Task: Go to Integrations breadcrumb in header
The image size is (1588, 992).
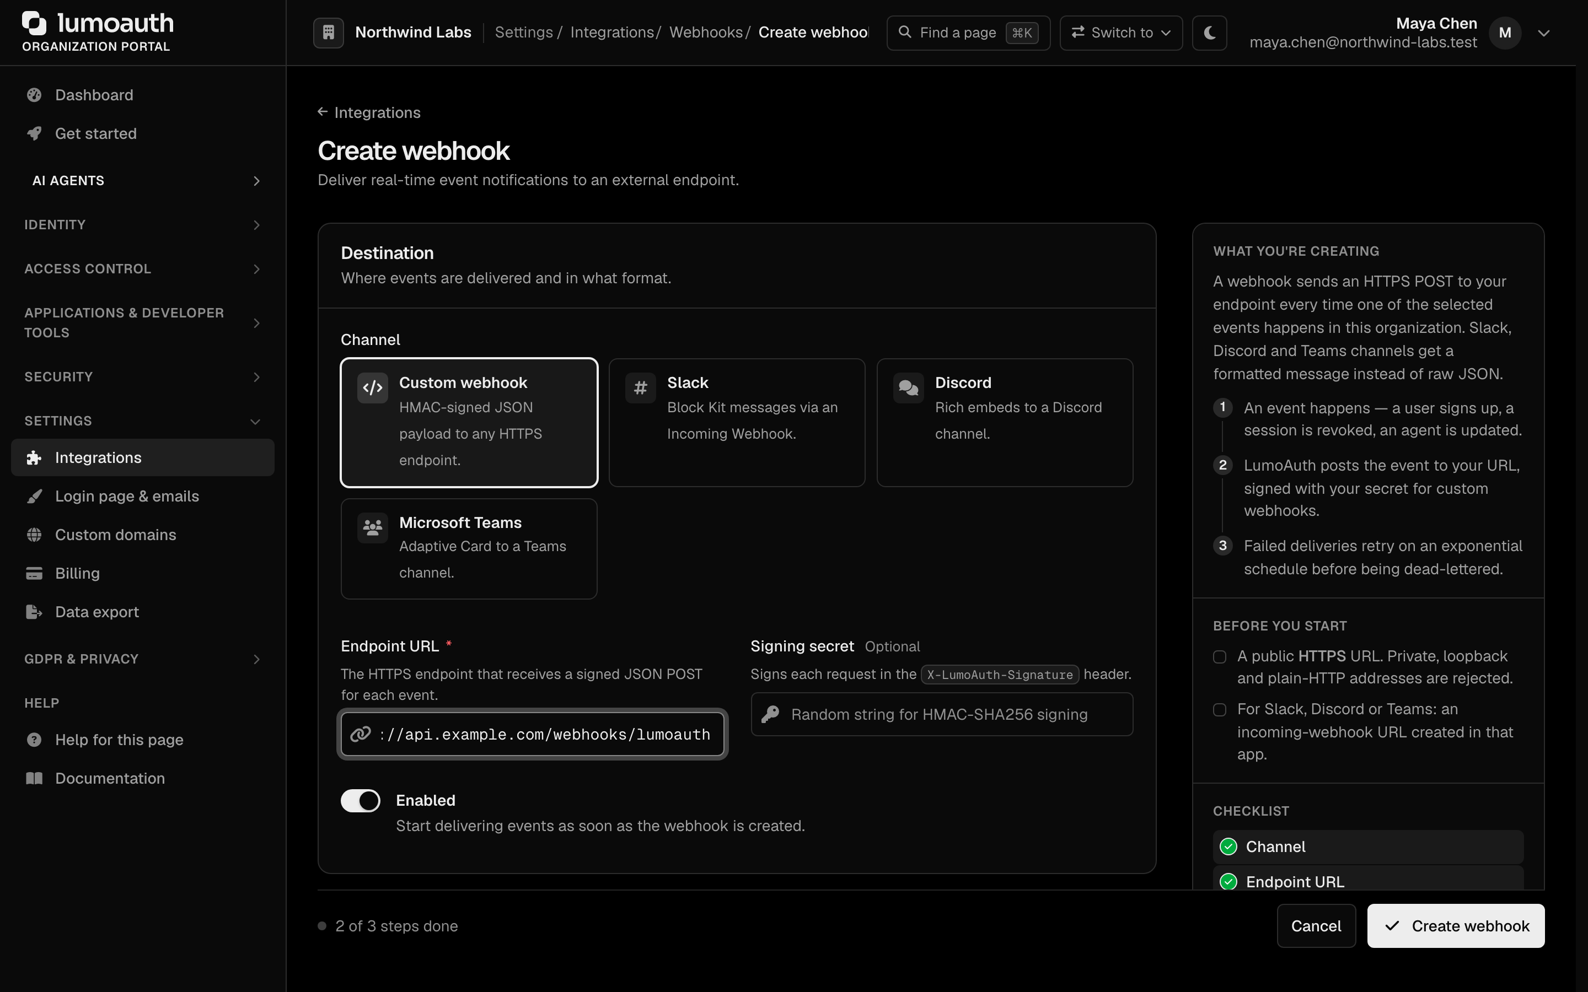Action: point(611,32)
